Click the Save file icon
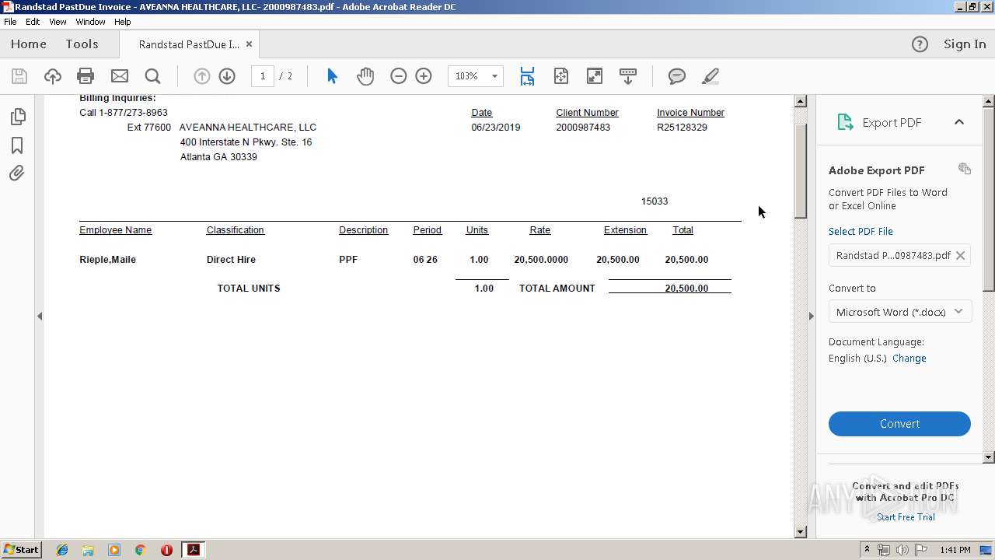Viewport: 995px width, 560px height. click(x=19, y=76)
